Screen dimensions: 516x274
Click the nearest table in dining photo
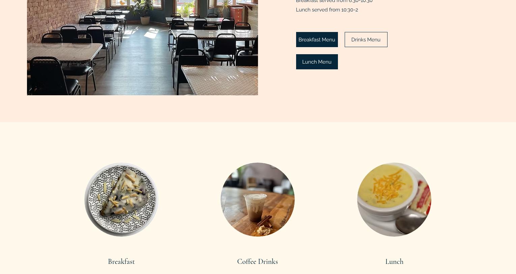pos(219,81)
